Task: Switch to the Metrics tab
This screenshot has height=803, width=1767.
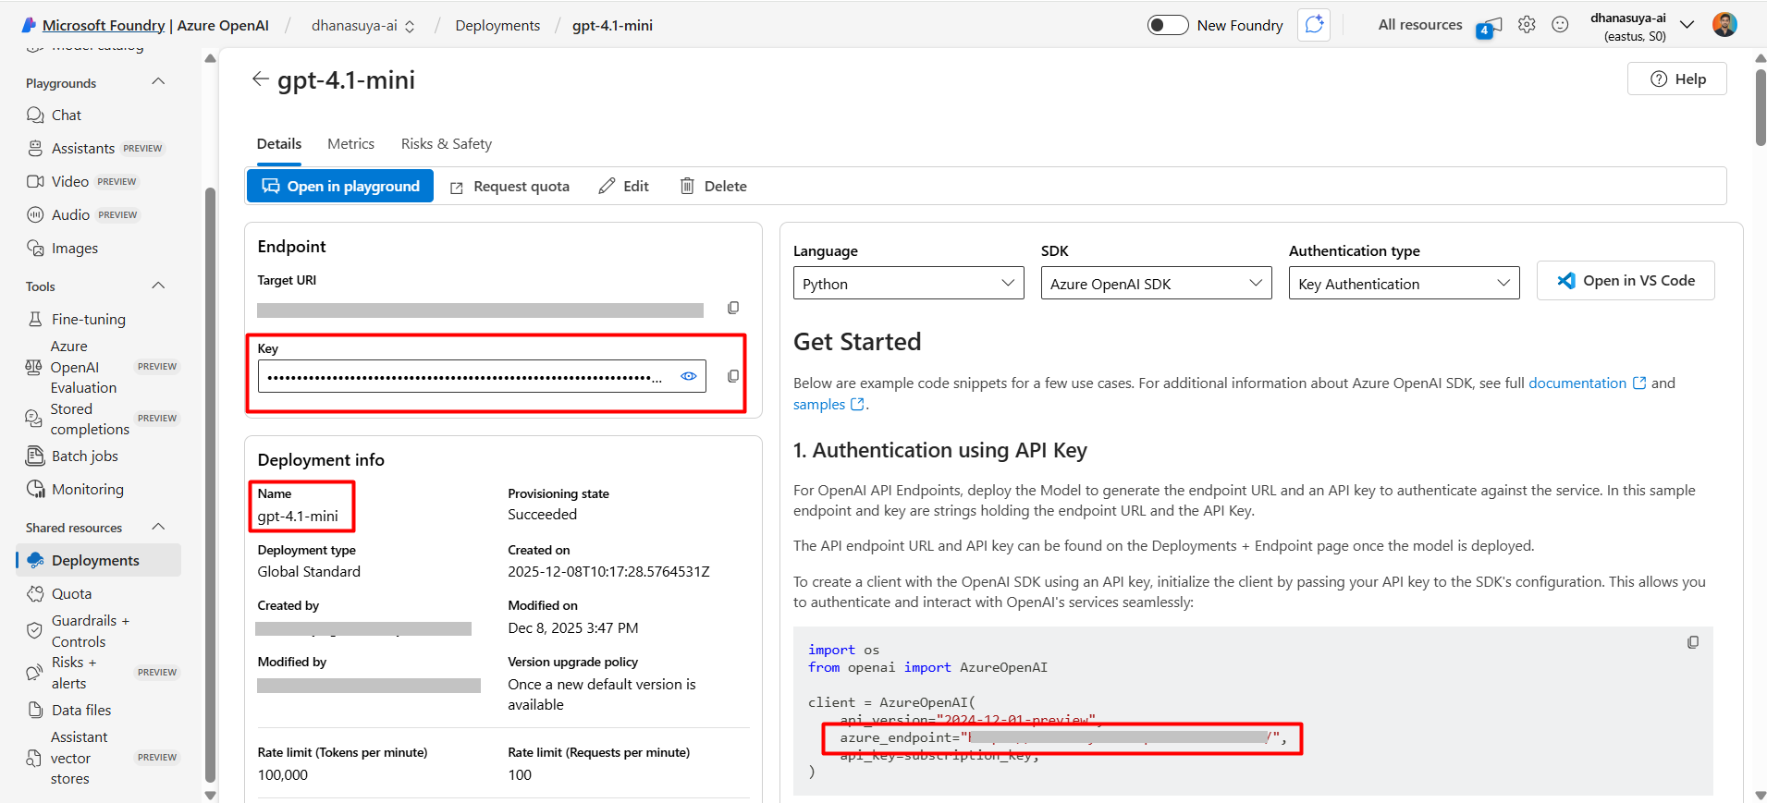Action: (x=350, y=144)
